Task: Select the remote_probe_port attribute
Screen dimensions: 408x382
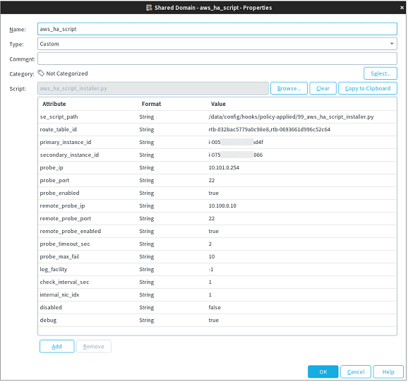Action: click(x=217, y=219)
